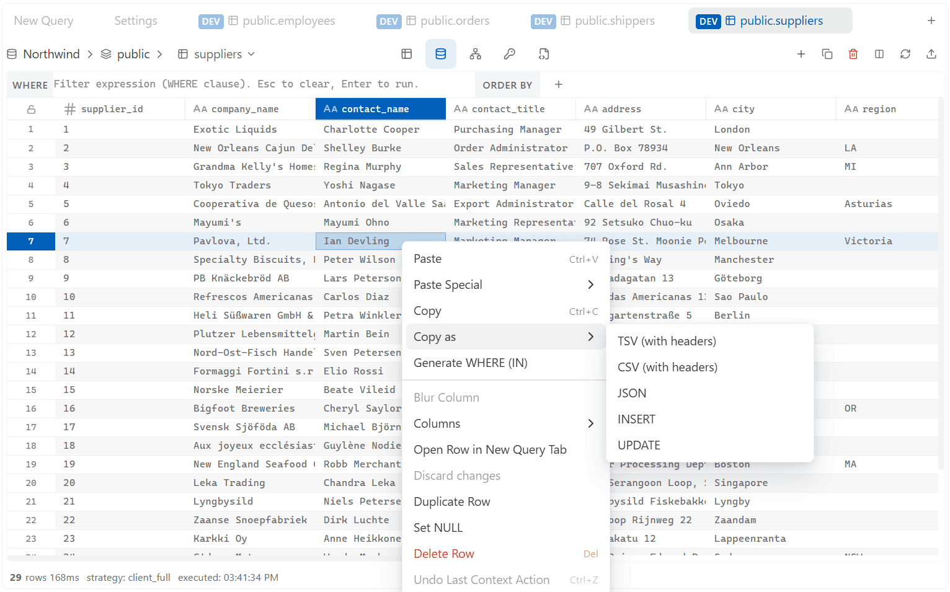This screenshot has width=950, height=592.
Task: Open a new tab with the plus icon
Action: pos(931,20)
